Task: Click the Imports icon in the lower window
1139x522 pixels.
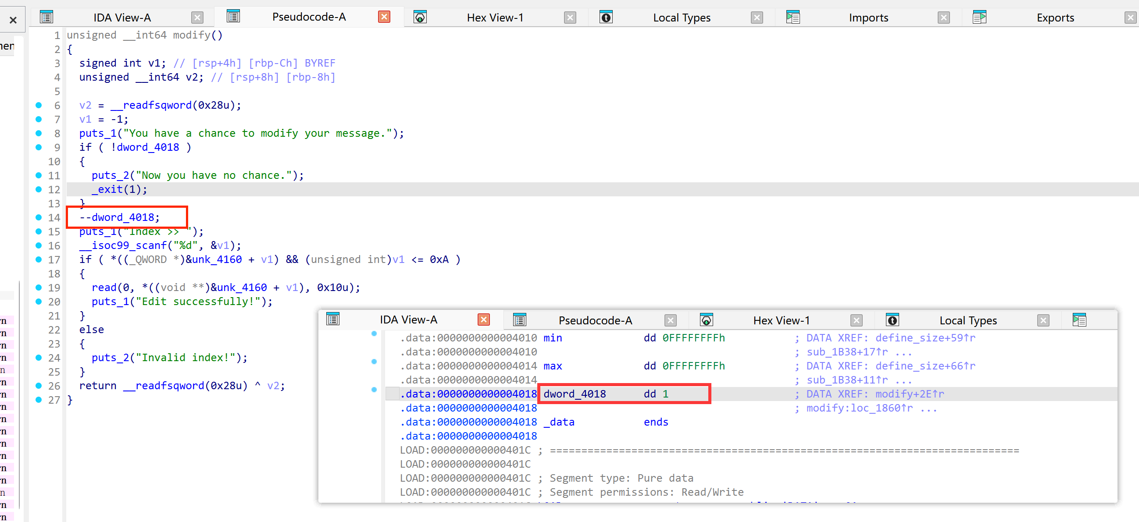Action: click(1079, 320)
